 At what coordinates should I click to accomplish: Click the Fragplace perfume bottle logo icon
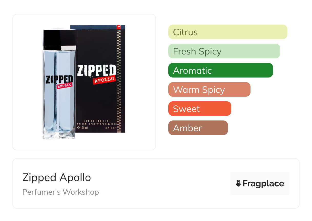point(238,183)
